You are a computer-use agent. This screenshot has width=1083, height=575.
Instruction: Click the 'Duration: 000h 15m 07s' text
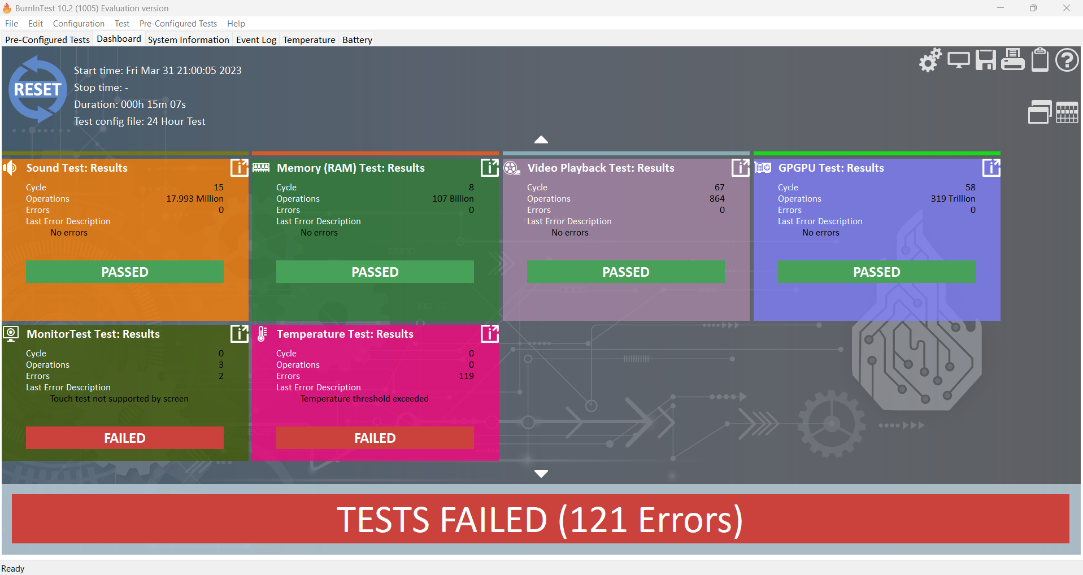click(x=130, y=104)
